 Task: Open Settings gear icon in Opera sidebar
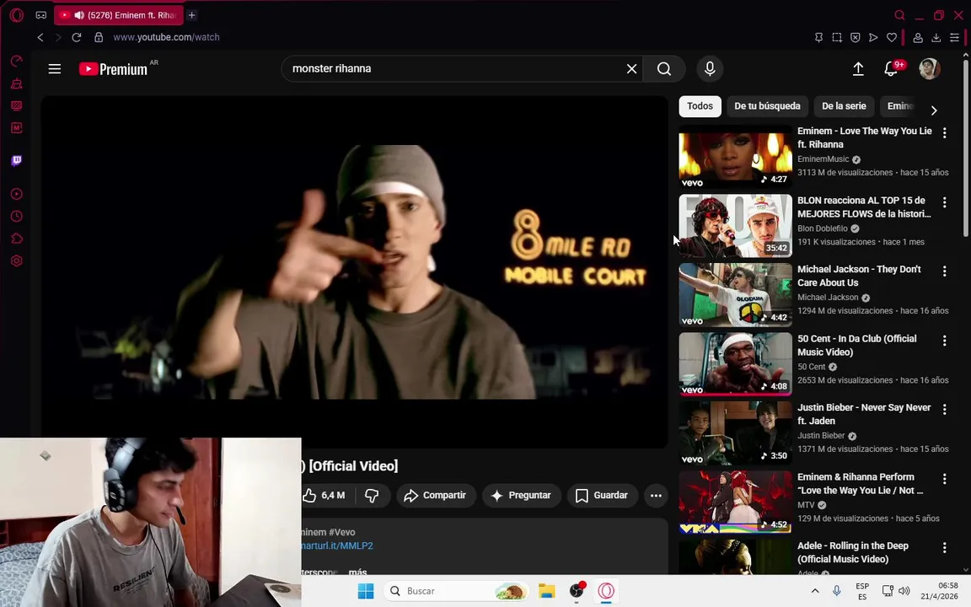coord(17,261)
